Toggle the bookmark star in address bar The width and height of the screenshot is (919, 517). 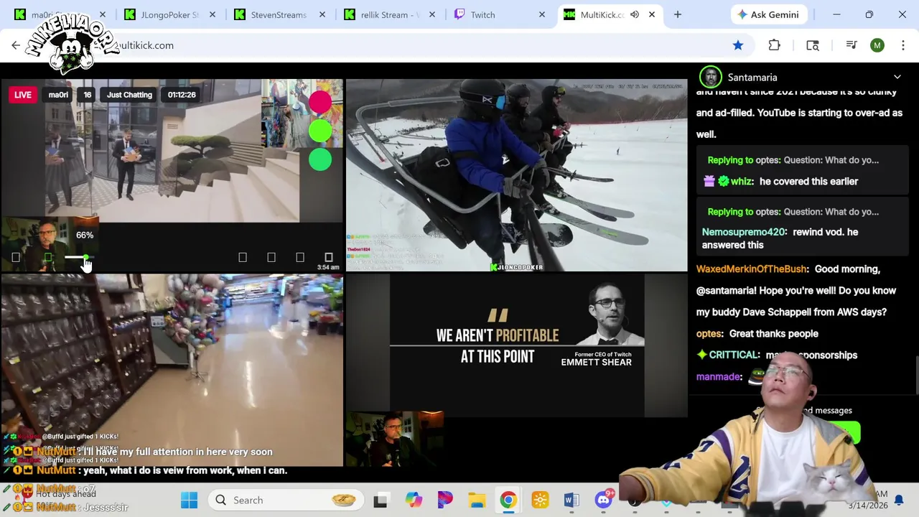tap(738, 45)
